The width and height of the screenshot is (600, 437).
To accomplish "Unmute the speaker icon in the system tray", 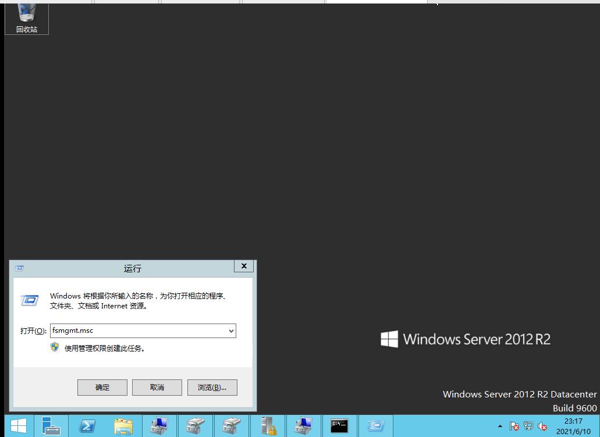I will point(542,426).
